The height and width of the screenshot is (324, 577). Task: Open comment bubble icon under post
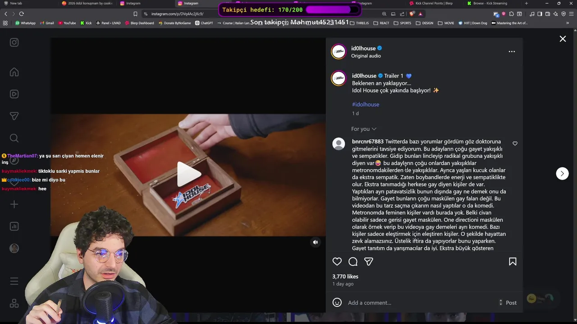pyautogui.click(x=353, y=261)
